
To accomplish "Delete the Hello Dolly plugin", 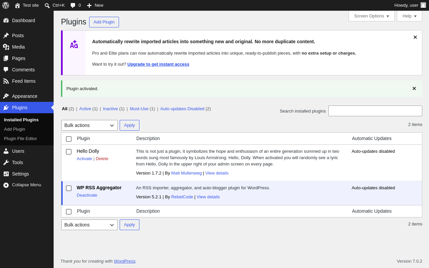I will (x=102, y=158).
